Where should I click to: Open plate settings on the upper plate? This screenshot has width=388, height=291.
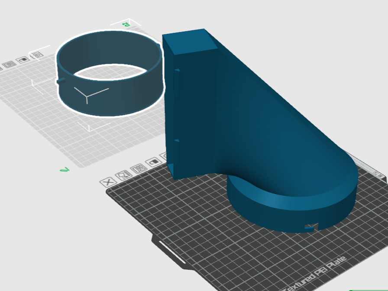pyautogui.click(x=36, y=55)
